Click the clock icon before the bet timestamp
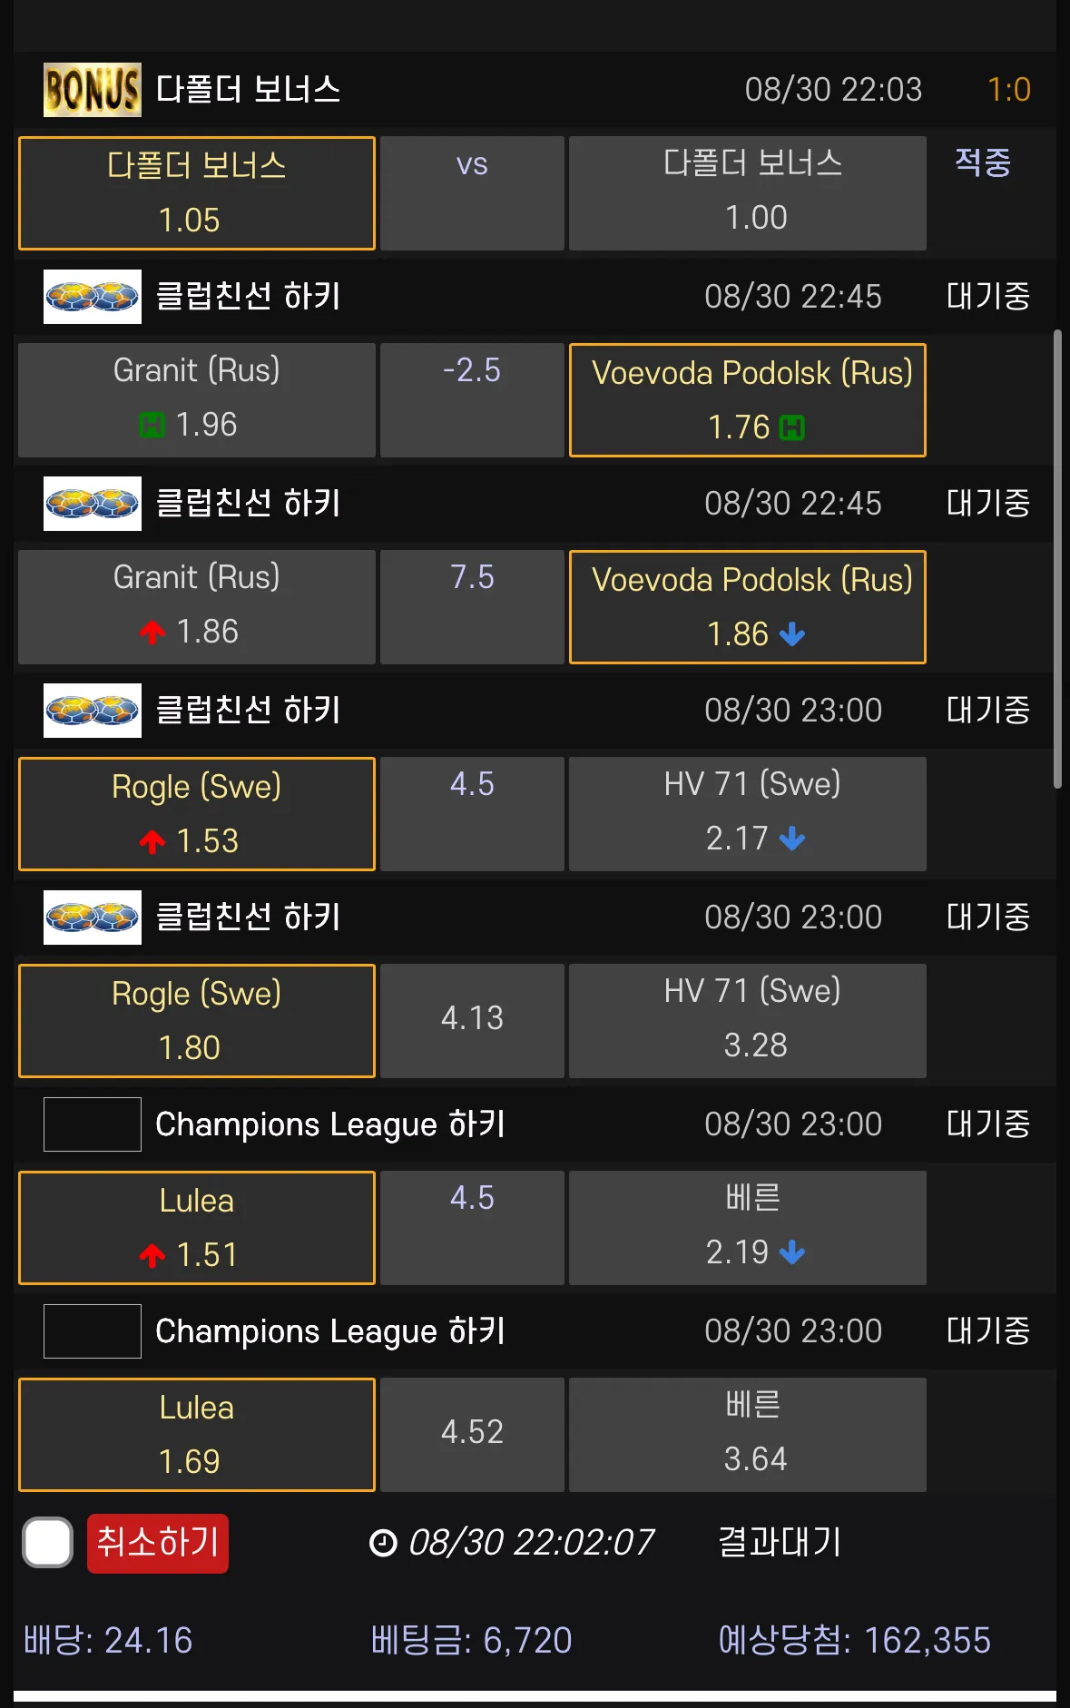 coord(383,1543)
